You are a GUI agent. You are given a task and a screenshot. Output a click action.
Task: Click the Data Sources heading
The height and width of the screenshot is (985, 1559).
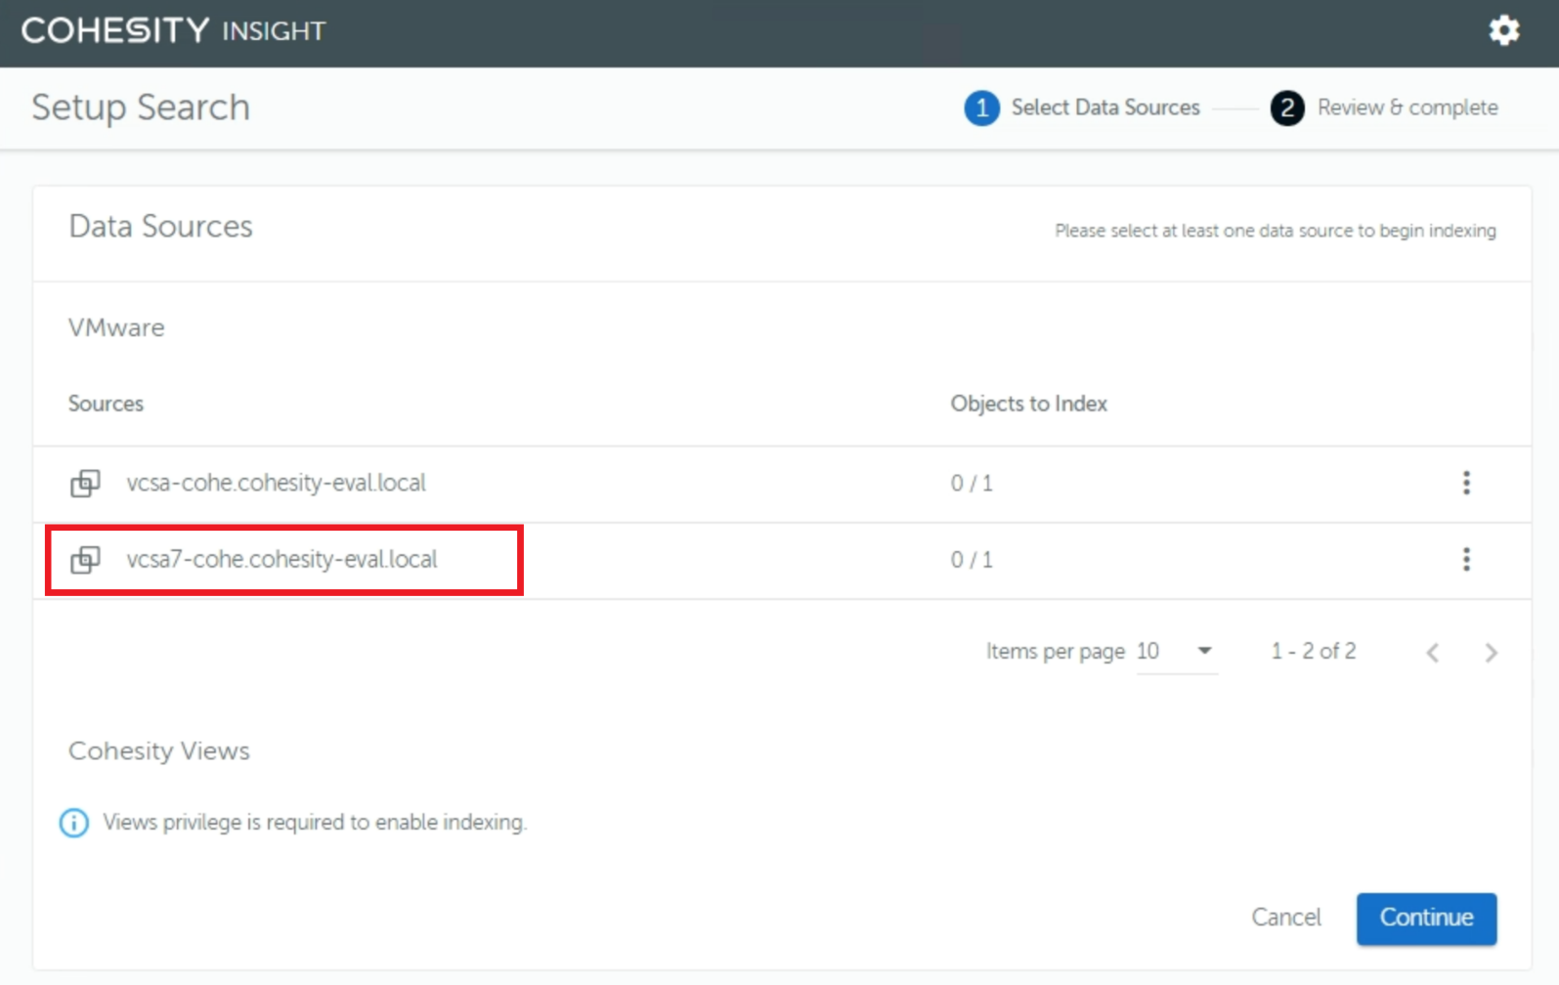pos(161,227)
